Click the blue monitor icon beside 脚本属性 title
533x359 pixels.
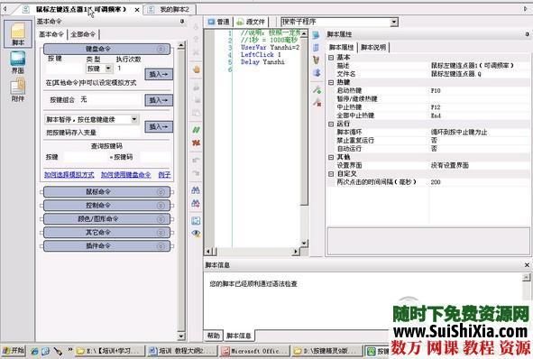(317, 34)
